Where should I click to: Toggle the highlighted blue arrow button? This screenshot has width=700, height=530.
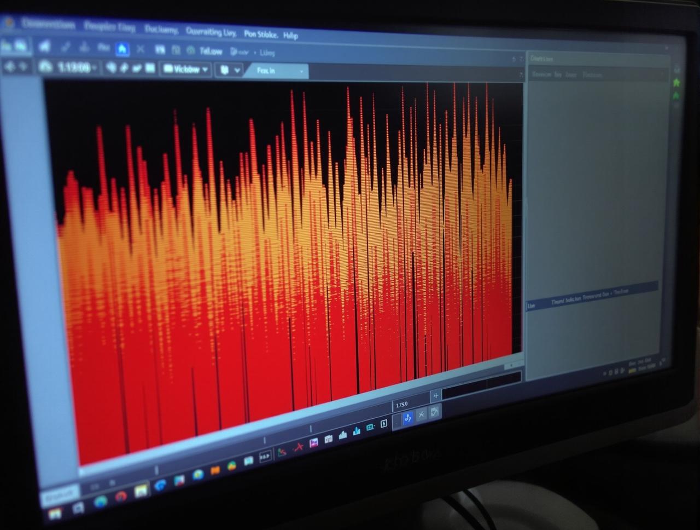pyautogui.click(x=407, y=419)
